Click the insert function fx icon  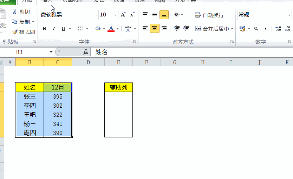[x=85, y=52]
